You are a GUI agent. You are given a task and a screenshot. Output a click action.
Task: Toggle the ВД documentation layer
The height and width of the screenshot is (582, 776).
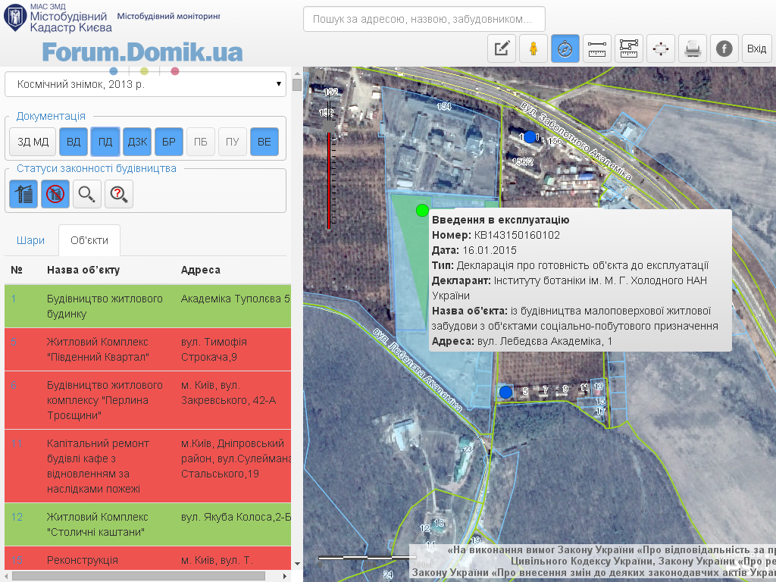coord(74,142)
